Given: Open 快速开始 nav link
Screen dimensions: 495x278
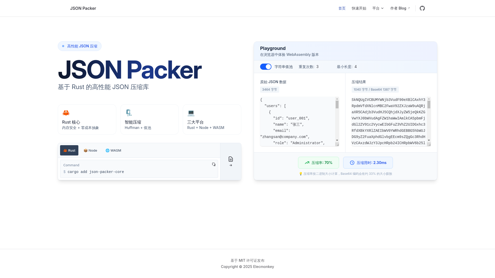Looking at the screenshot, I should pyautogui.click(x=359, y=8).
